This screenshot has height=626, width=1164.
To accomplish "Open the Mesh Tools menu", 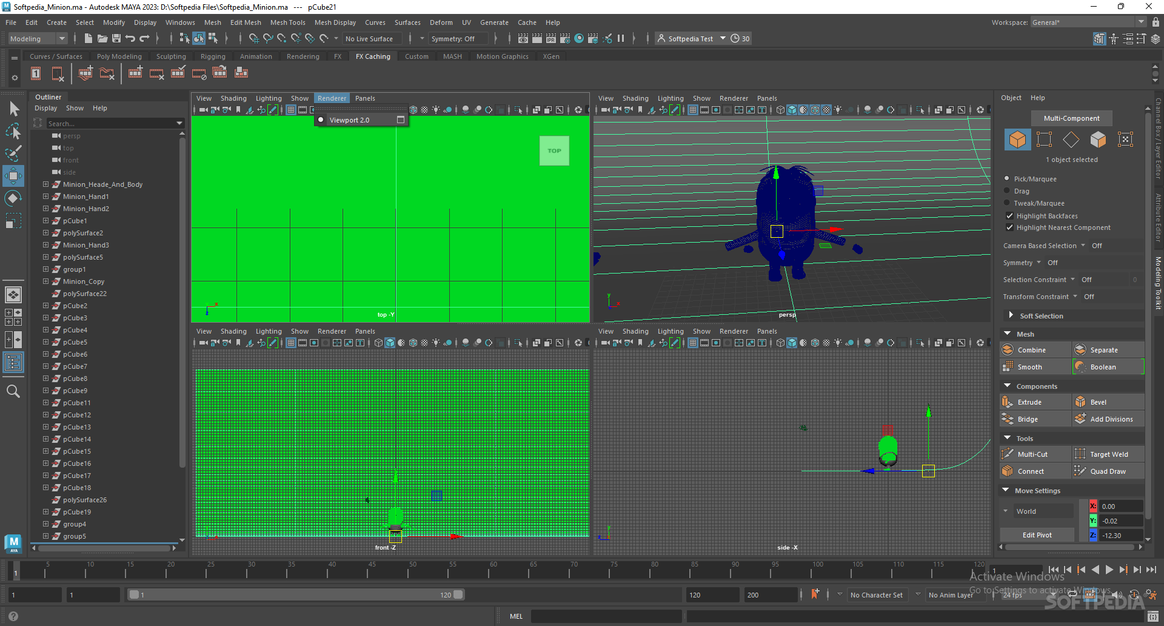I will tap(287, 22).
